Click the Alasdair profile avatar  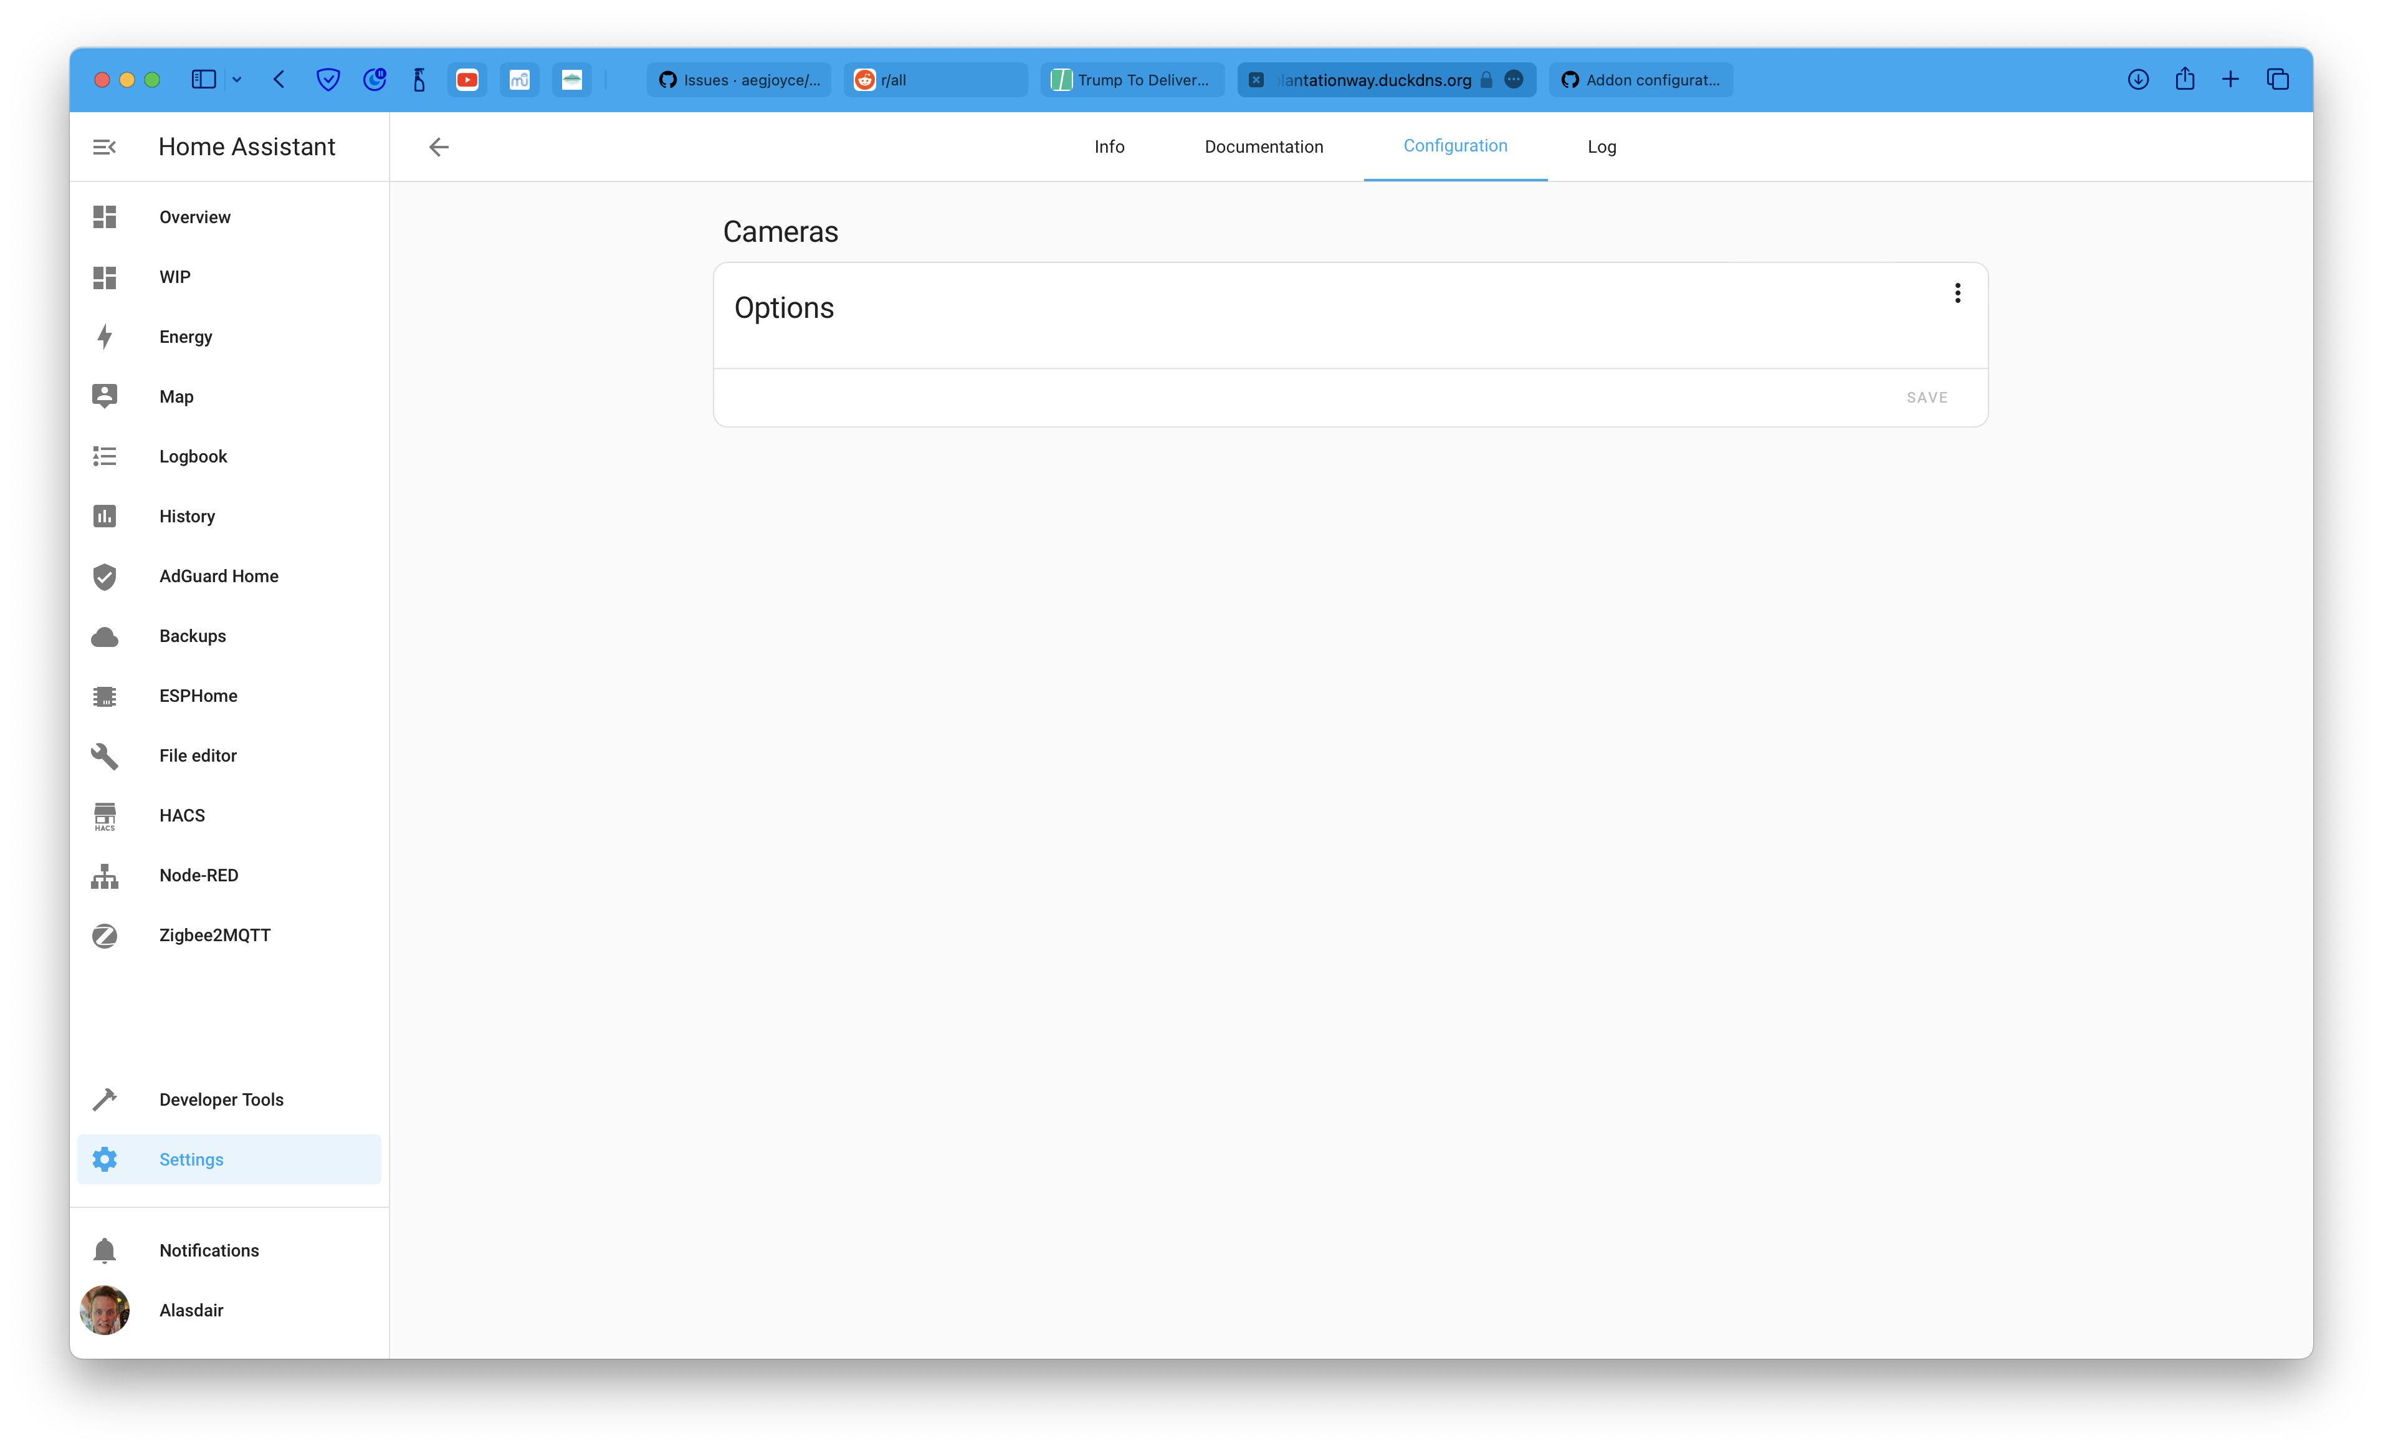[105, 1311]
